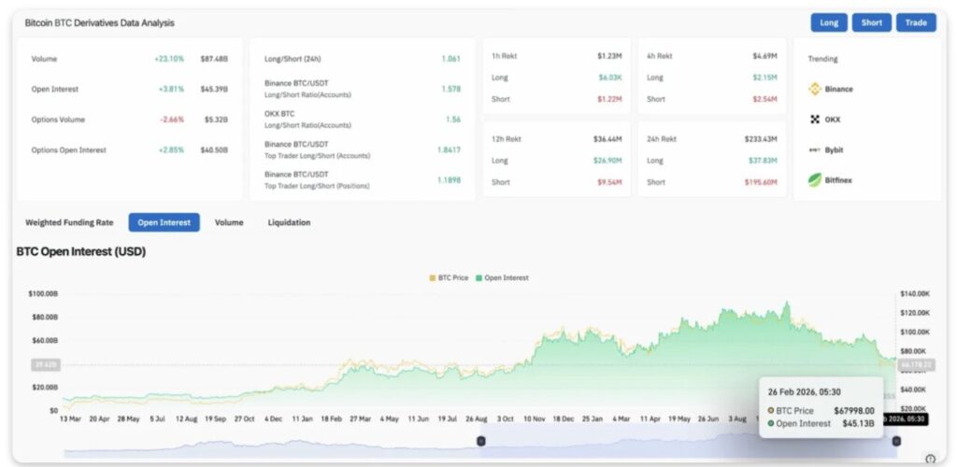957x467 pixels.
Task: Toggle the BTC Price legend series
Action: pos(450,277)
